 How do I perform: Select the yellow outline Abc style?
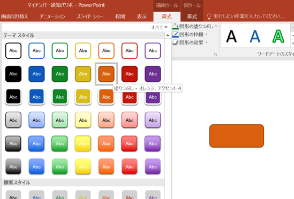(x=83, y=51)
